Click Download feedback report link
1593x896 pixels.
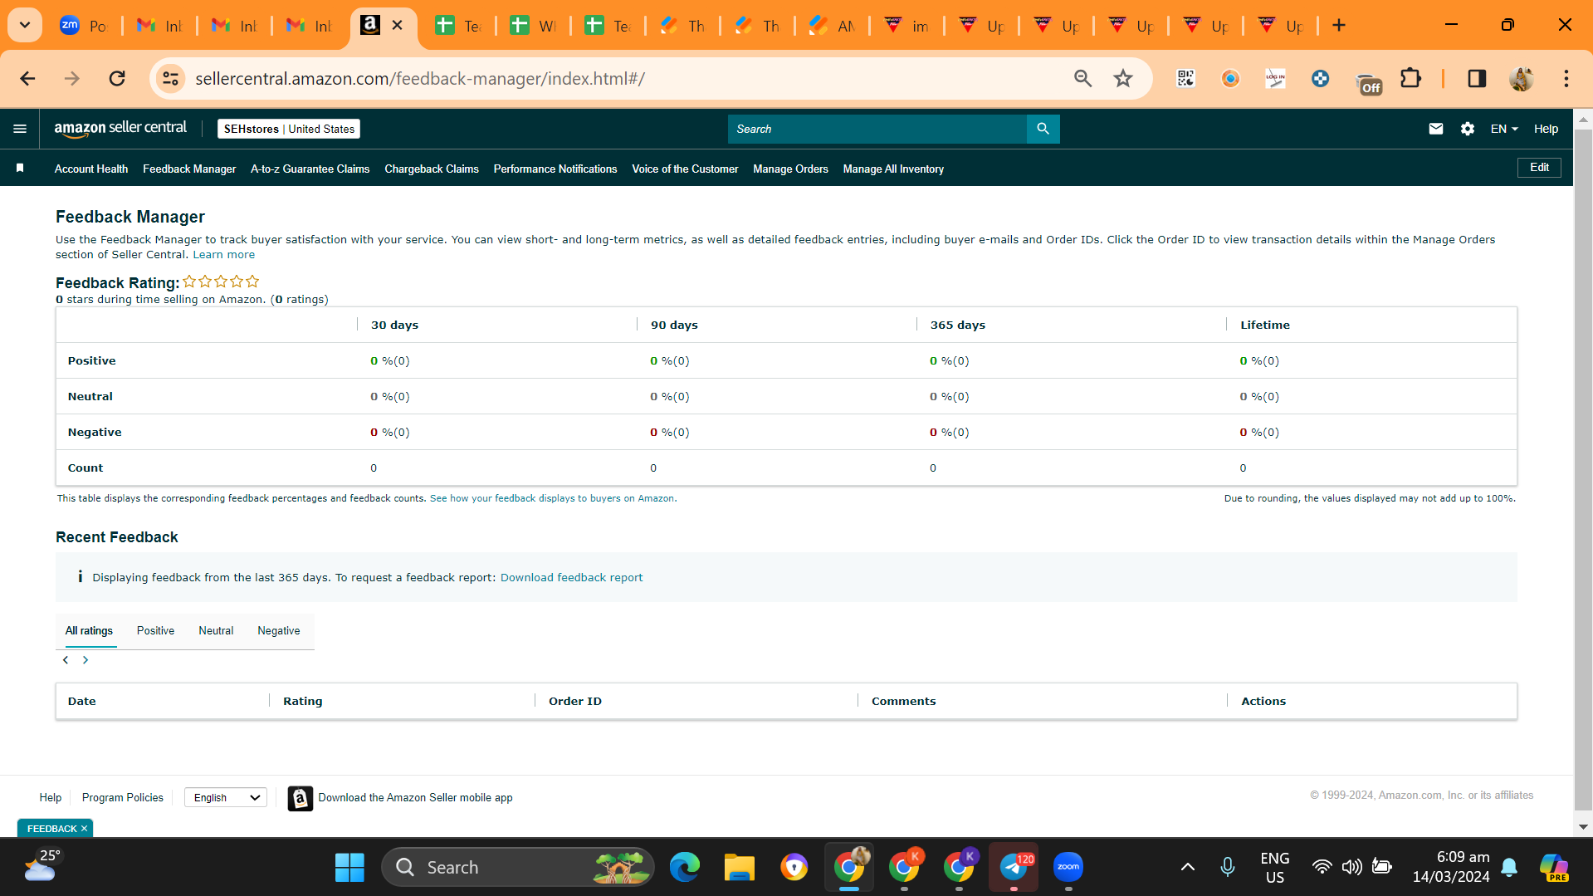(571, 578)
